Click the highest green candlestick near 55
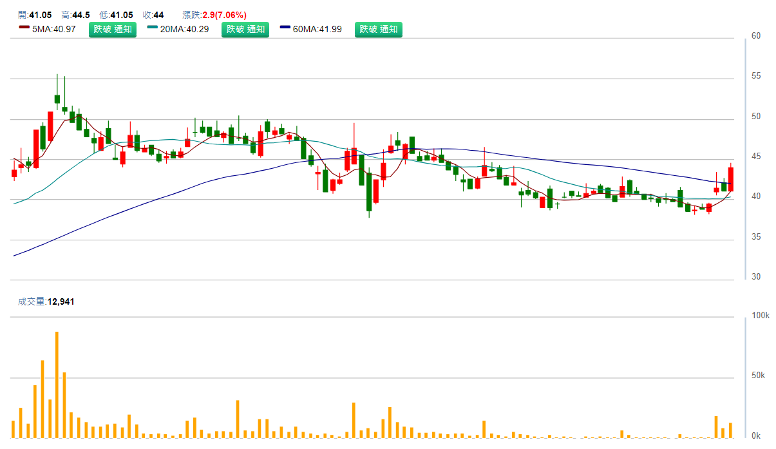 coord(57,99)
